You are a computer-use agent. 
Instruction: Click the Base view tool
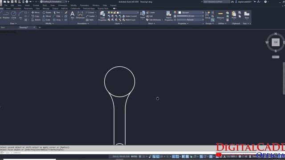(x=247, y=15)
